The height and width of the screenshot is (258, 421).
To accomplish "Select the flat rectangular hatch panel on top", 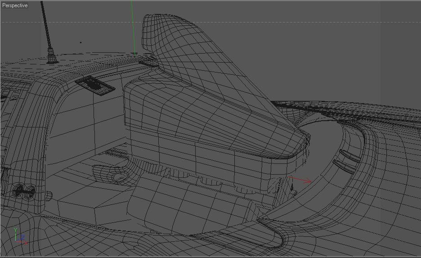I will click(95, 85).
